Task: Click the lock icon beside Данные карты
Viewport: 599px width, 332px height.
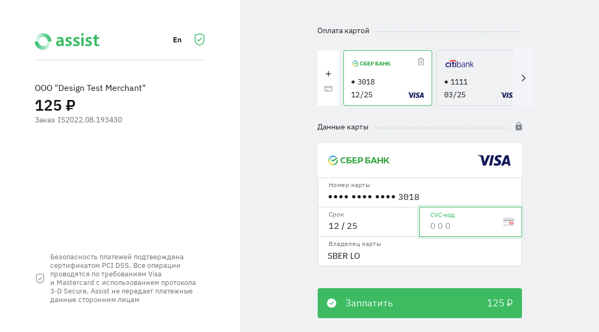Action: (x=518, y=126)
